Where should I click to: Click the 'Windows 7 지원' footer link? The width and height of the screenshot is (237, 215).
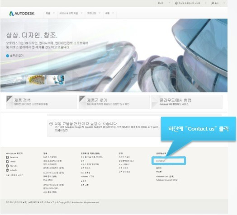[87, 176]
